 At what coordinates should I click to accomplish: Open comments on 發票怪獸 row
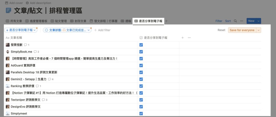point(27,45)
